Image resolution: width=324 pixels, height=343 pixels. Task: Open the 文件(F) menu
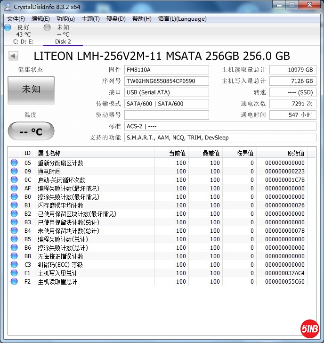point(16,19)
